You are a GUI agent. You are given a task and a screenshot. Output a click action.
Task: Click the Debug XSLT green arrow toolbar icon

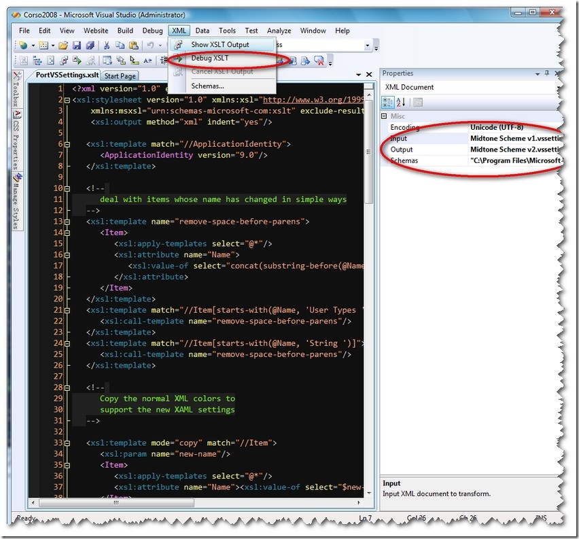pyautogui.click(x=77, y=60)
